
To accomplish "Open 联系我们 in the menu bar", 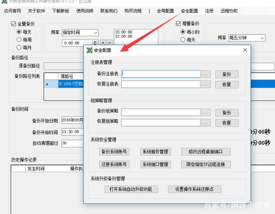I will click(109, 11).
